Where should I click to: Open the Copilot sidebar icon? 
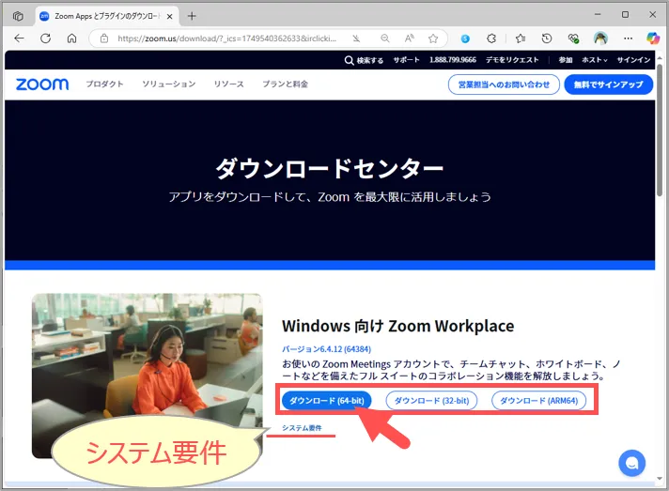tap(653, 38)
